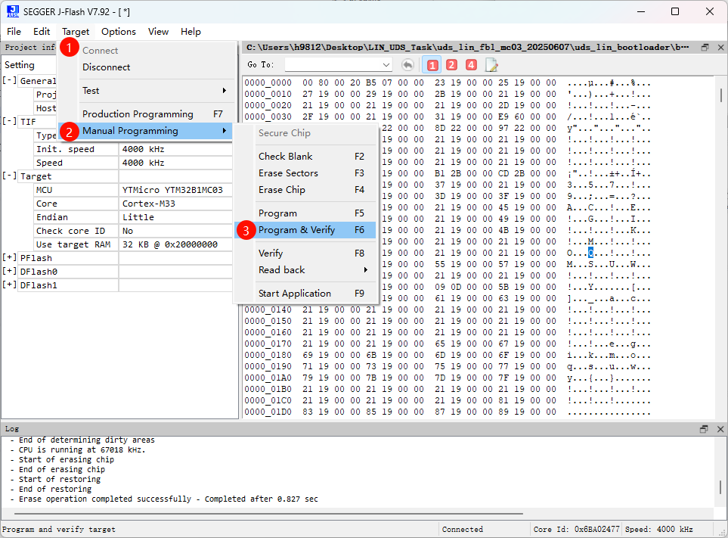Click in the Go To address field
Screen dimensions: 728x538
tap(333, 64)
